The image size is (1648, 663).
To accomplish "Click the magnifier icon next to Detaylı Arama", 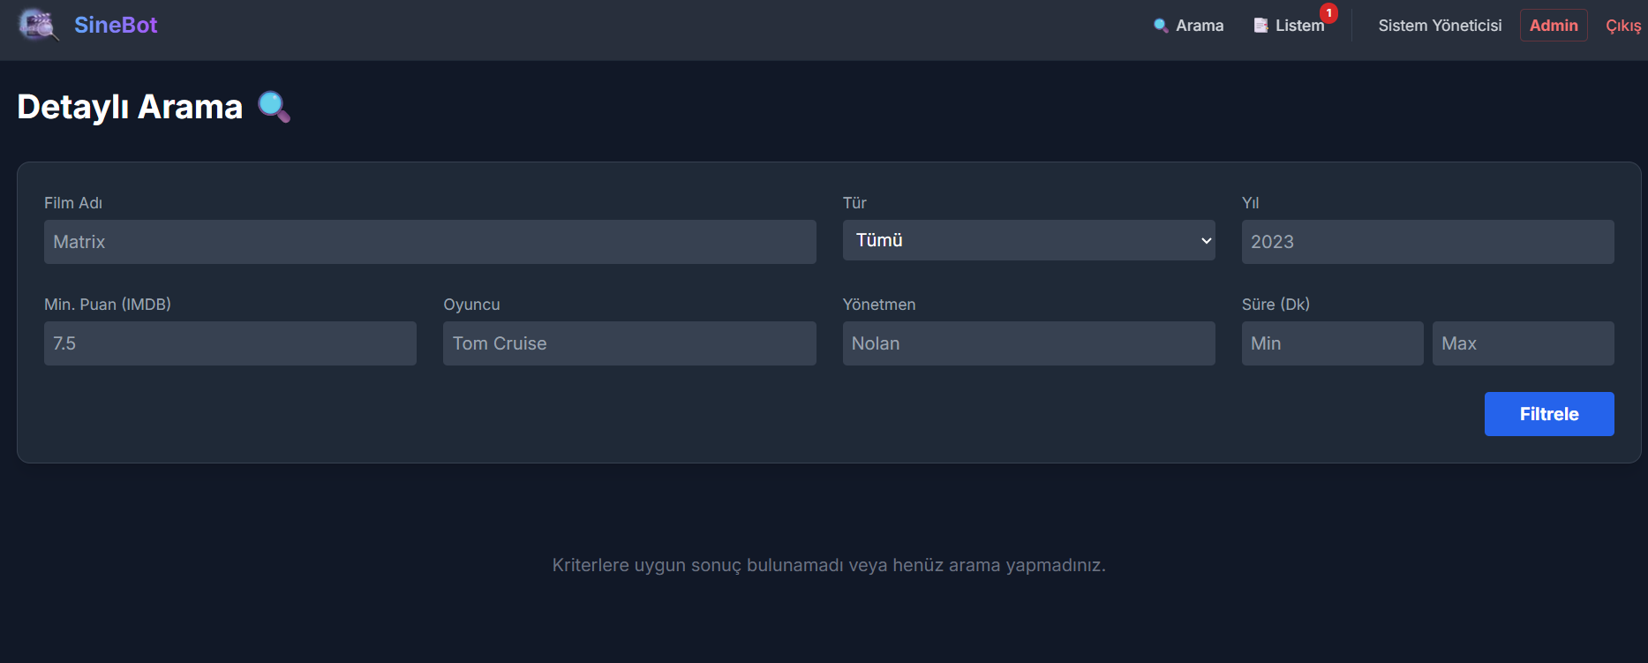I will 274,107.
